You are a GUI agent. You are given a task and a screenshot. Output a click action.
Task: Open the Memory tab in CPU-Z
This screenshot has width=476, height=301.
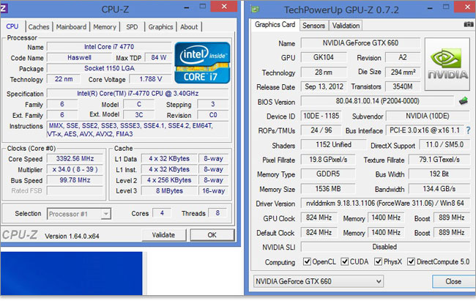point(105,27)
